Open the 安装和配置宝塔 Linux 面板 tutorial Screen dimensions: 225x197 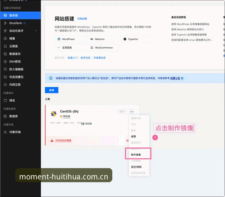point(192,40)
